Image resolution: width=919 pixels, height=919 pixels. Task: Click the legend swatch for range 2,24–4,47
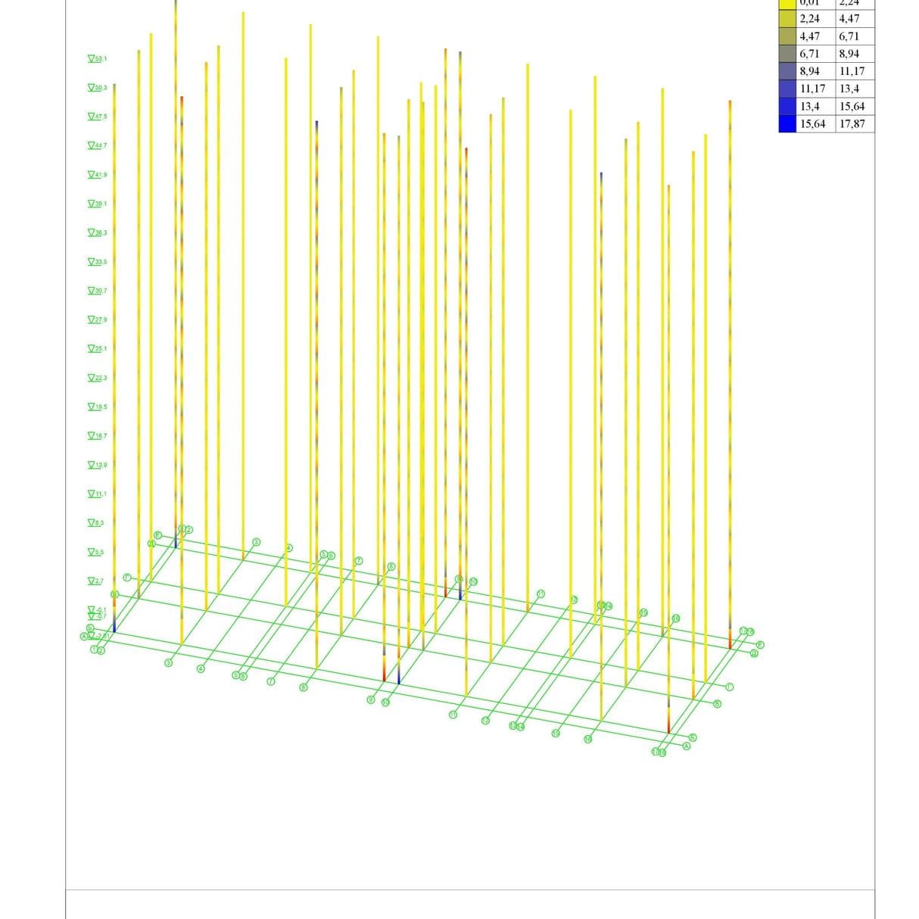[787, 18]
